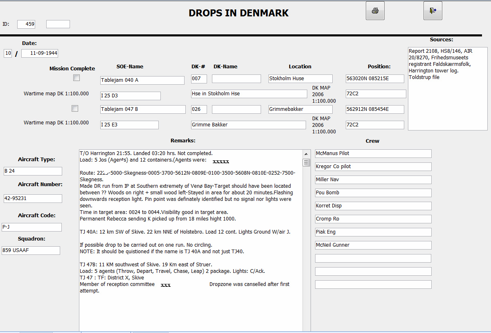Viewport: 491px width, 333px height.
Task: Click the bottom-most empty crew field
Action: (373, 284)
